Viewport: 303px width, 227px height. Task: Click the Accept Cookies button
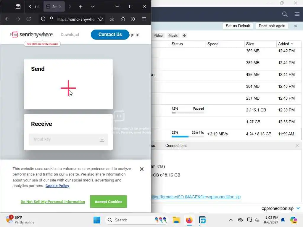coord(108,202)
